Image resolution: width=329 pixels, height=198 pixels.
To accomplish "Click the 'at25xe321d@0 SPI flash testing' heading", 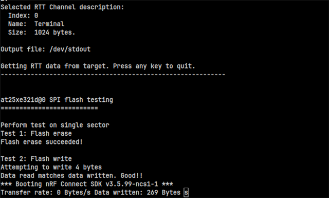I will click(x=57, y=100).
